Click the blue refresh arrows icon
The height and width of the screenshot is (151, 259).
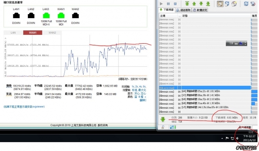[x=246, y=4]
